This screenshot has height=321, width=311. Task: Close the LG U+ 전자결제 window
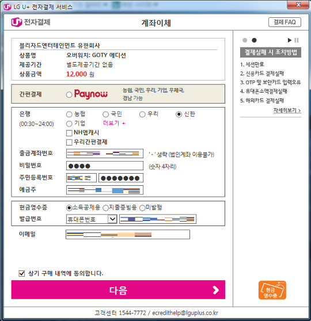[298, 5]
